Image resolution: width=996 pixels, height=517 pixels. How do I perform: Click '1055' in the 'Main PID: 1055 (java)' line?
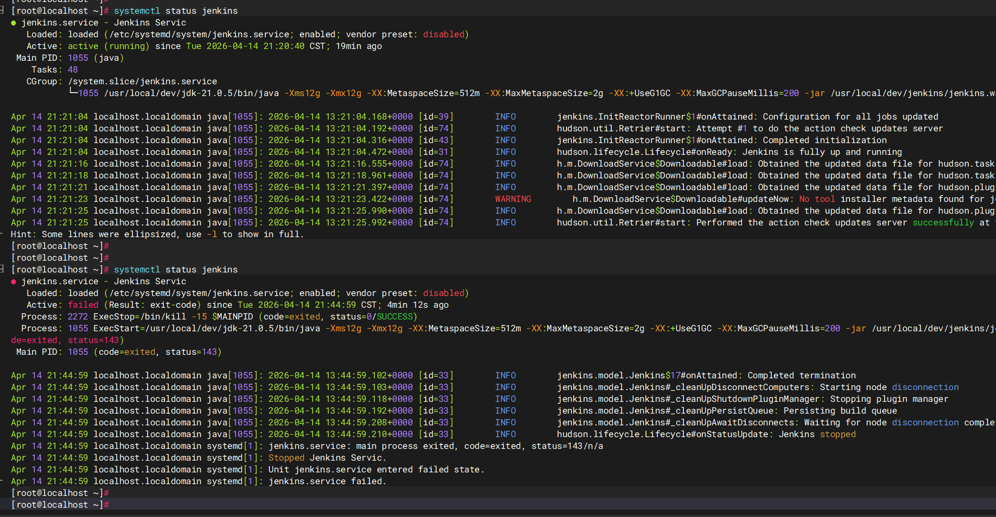coord(78,58)
